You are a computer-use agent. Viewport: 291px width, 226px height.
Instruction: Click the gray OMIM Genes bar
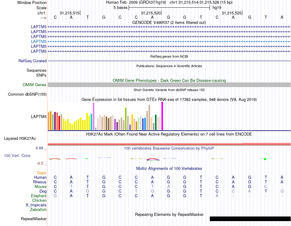pyautogui.click(x=169, y=85)
